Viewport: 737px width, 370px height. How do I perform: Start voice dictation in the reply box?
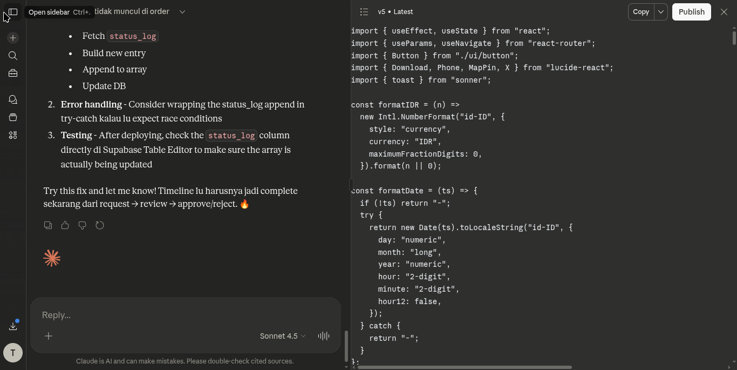[x=323, y=336]
